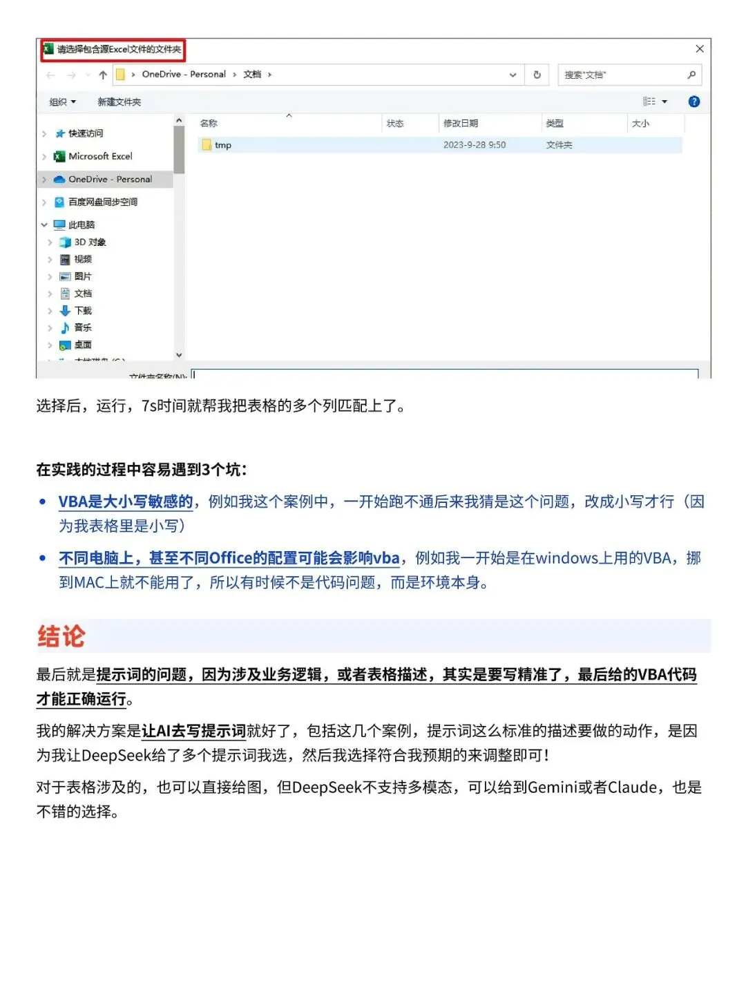Select OneDrive - Personal breadcrumb

coord(184,74)
